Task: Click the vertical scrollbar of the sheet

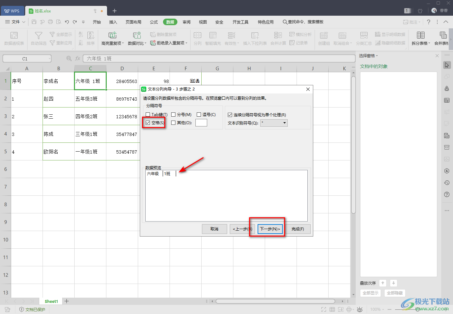Action: [353, 145]
